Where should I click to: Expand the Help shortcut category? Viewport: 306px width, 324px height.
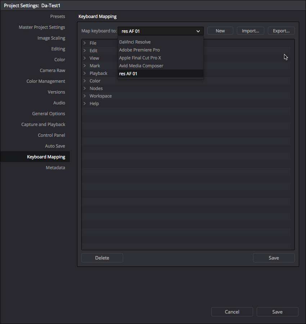click(x=85, y=104)
